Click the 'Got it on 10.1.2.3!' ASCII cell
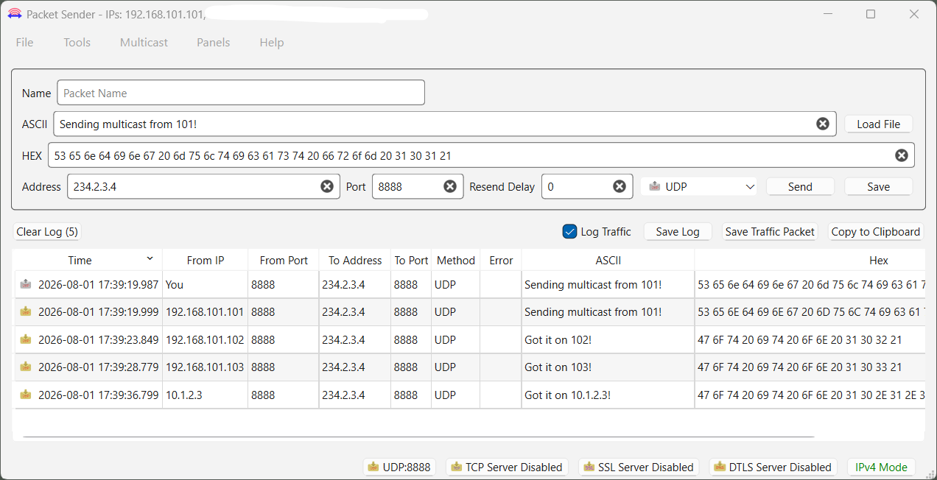This screenshot has height=480, width=937. (x=608, y=395)
